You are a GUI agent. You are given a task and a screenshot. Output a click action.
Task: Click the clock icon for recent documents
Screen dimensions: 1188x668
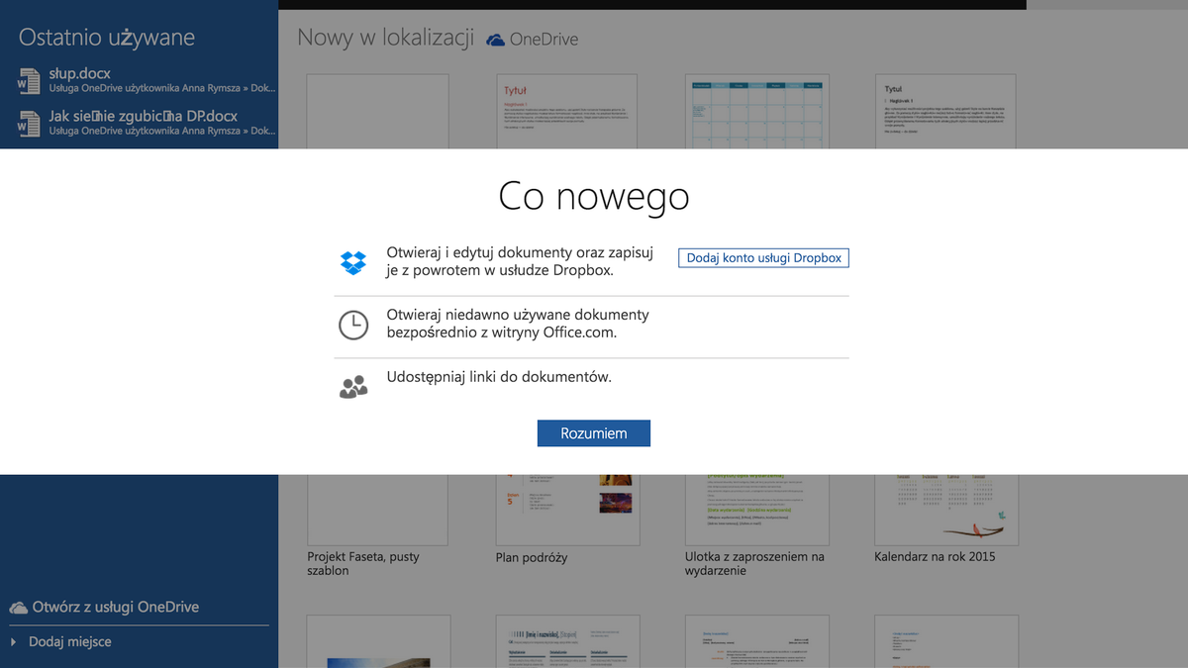(353, 325)
